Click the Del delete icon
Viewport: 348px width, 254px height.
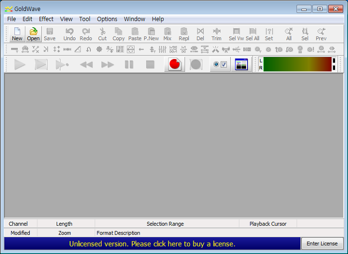click(200, 34)
